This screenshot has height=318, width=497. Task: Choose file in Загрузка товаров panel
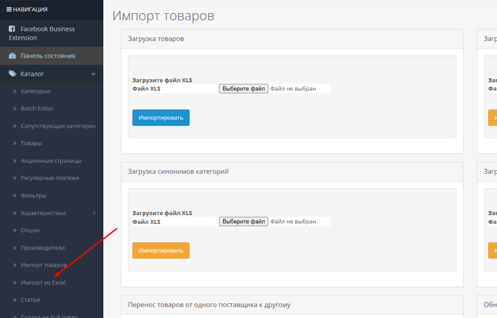(243, 89)
